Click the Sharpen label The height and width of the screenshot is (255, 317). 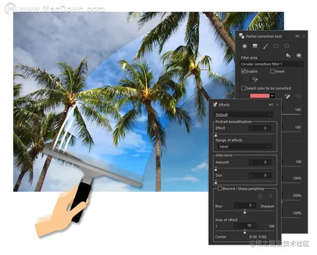tap(267, 206)
